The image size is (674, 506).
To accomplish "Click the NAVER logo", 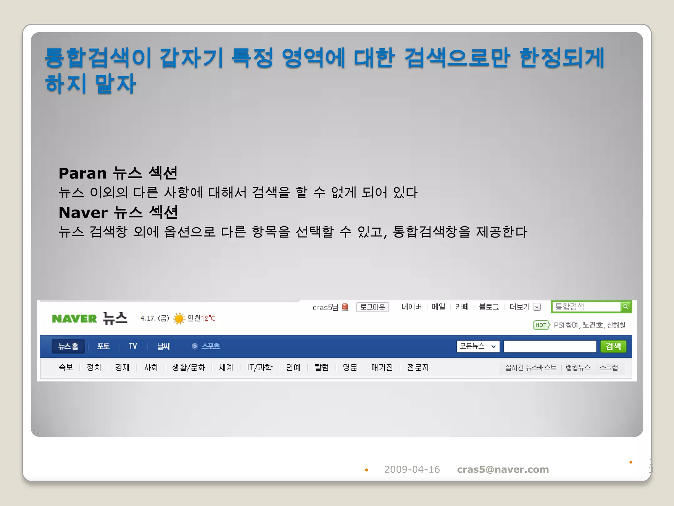I will [74, 319].
